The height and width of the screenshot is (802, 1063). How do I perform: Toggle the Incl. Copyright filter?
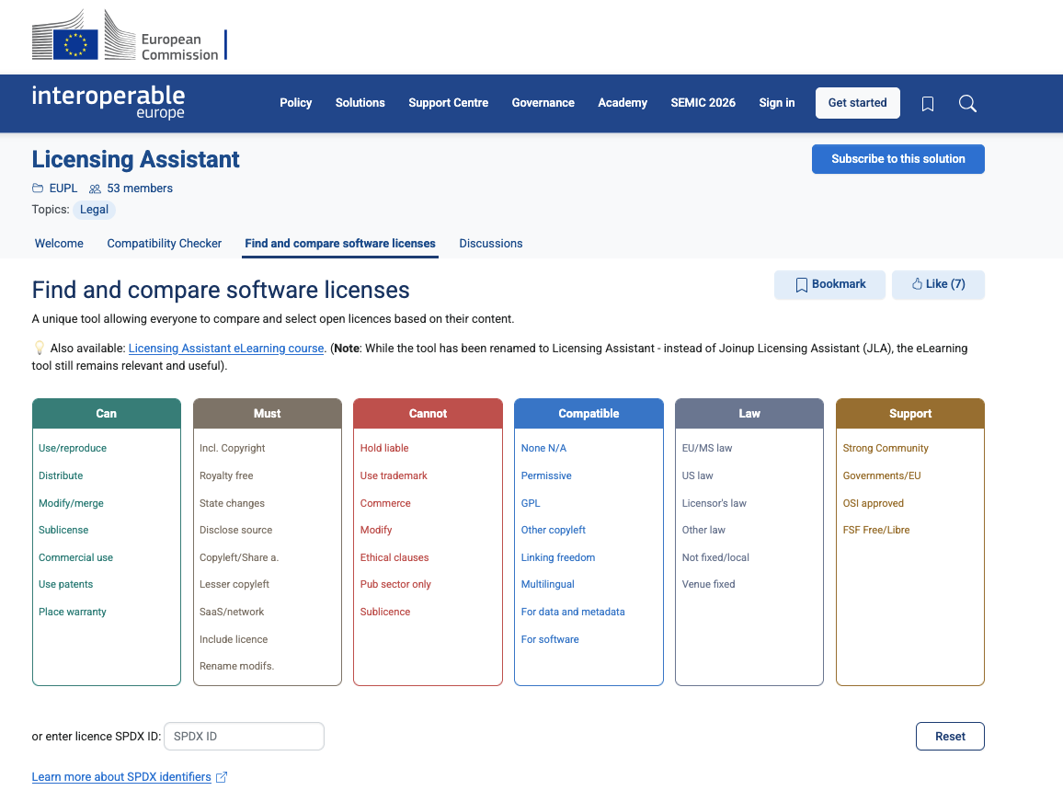[232, 448]
